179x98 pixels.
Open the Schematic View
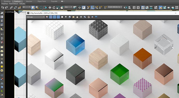pos(151,7)
